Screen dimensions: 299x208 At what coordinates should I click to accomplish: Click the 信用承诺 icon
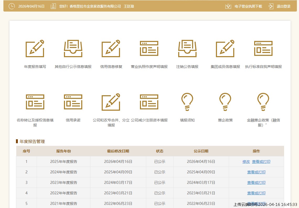[73, 102]
